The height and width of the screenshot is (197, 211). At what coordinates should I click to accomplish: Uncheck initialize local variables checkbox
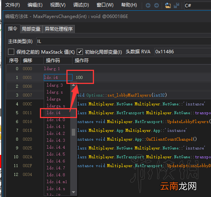80,52
